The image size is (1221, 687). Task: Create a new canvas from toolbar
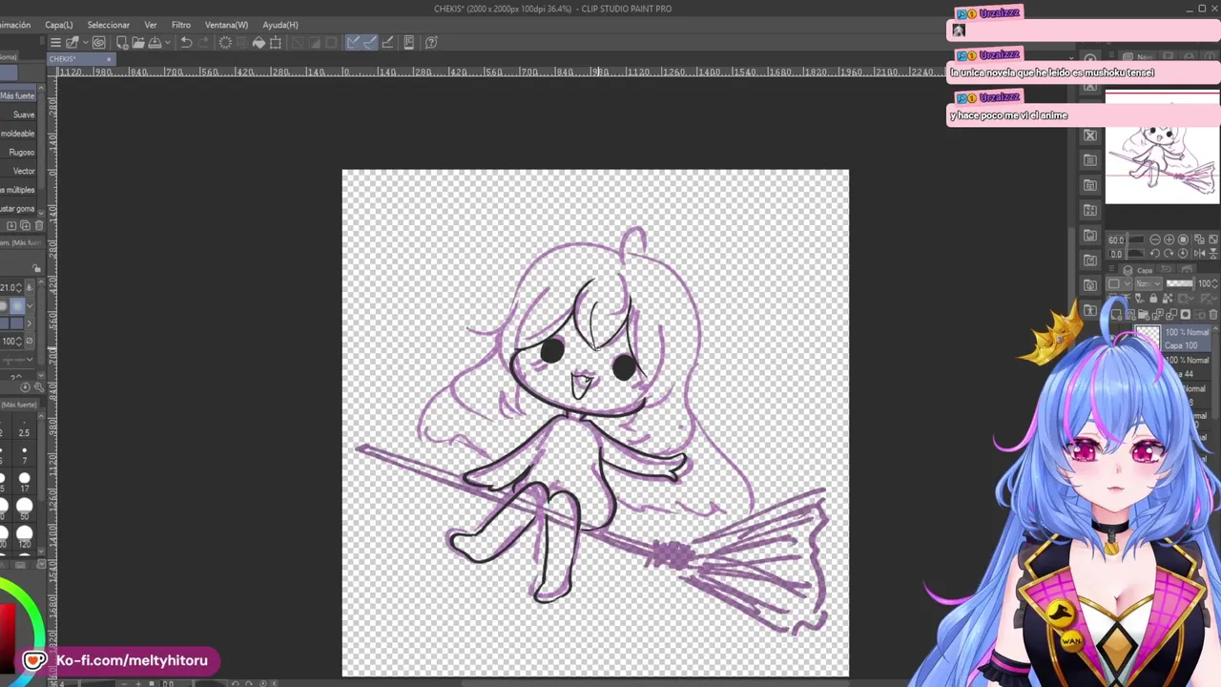(122, 42)
